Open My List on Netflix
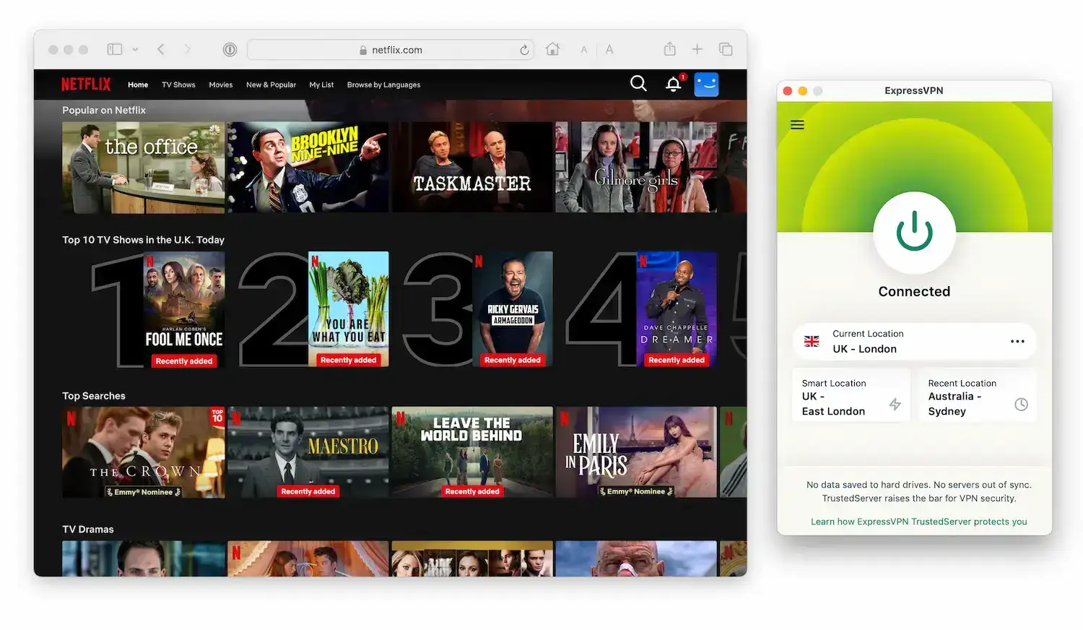Image resolution: width=1083 pixels, height=630 pixels. pos(321,85)
